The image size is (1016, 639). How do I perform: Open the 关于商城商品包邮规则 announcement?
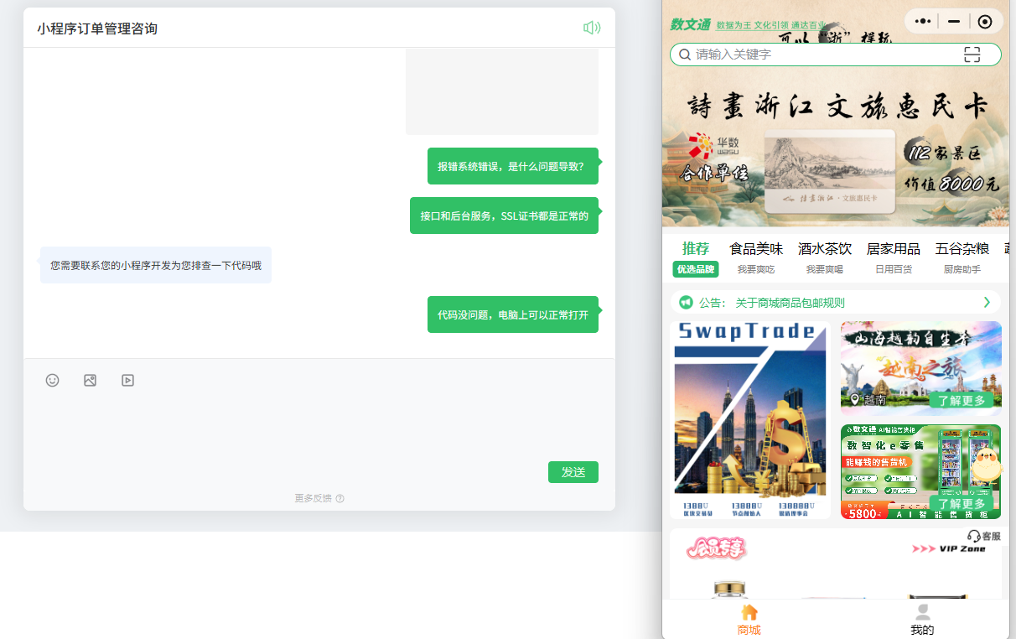(x=790, y=303)
